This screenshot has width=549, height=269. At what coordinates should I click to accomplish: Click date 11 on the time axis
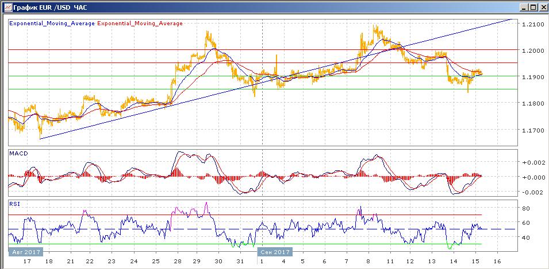coord(390,262)
